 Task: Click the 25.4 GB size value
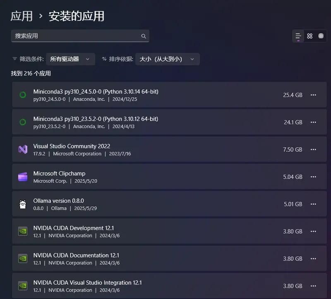(x=293, y=95)
